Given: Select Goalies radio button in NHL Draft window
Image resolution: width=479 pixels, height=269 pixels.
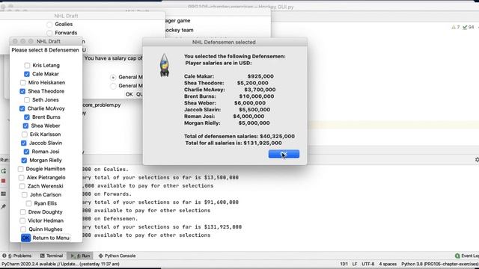Looking at the screenshot, I should click(x=49, y=24).
